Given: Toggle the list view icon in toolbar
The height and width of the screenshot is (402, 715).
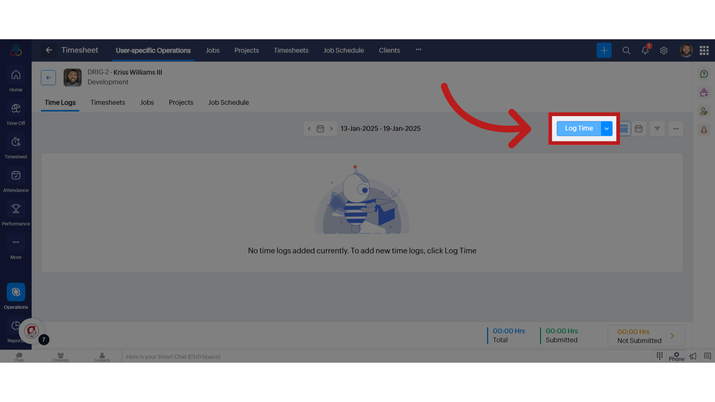Looking at the screenshot, I should click(x=624, y=128).
